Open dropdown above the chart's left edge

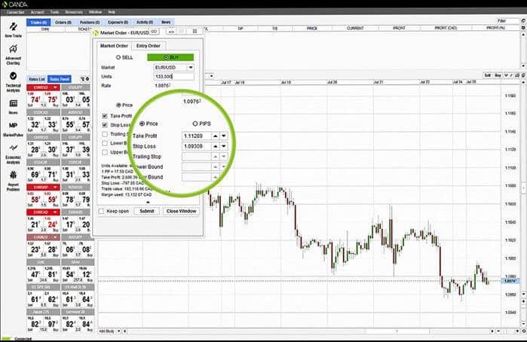tap(211, 76)
